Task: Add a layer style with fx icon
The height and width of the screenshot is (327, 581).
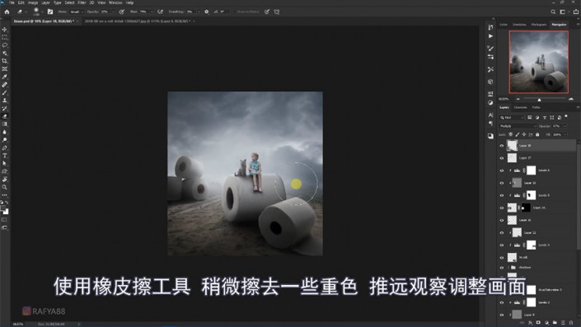Action: pos(530,323)
